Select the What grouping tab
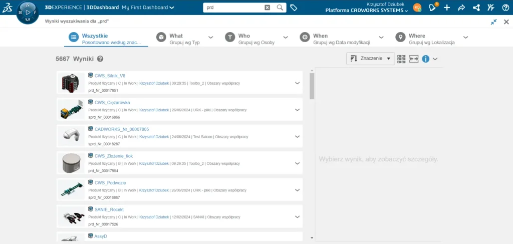The image size is (513, 244). coord(179,39)
